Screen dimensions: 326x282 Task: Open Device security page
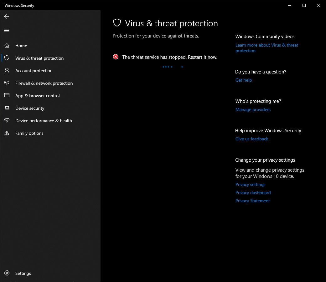tap(50, 108)
